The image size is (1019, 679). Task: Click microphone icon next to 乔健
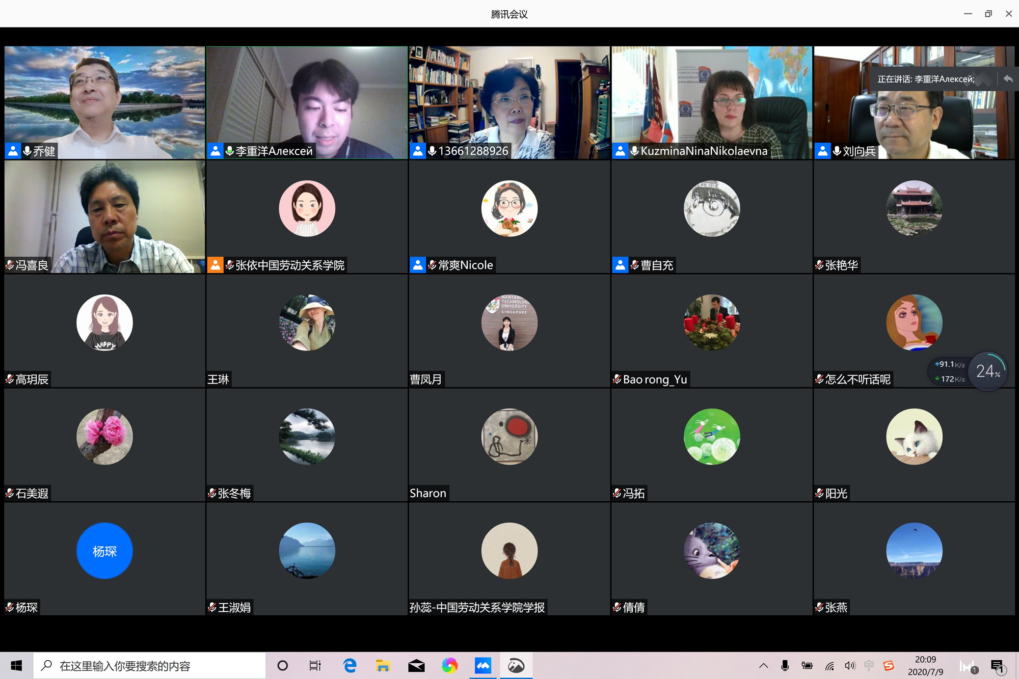(27, 151)
